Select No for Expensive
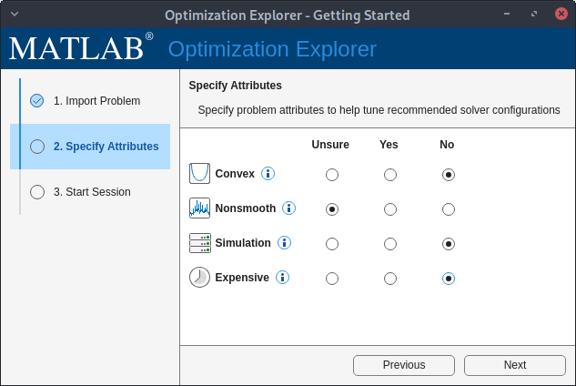 (x=449, y=279)
